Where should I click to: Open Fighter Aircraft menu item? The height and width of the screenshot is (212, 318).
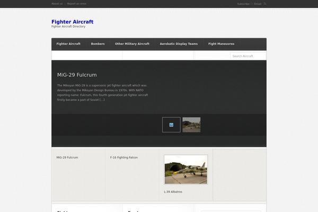pos(68,44)
